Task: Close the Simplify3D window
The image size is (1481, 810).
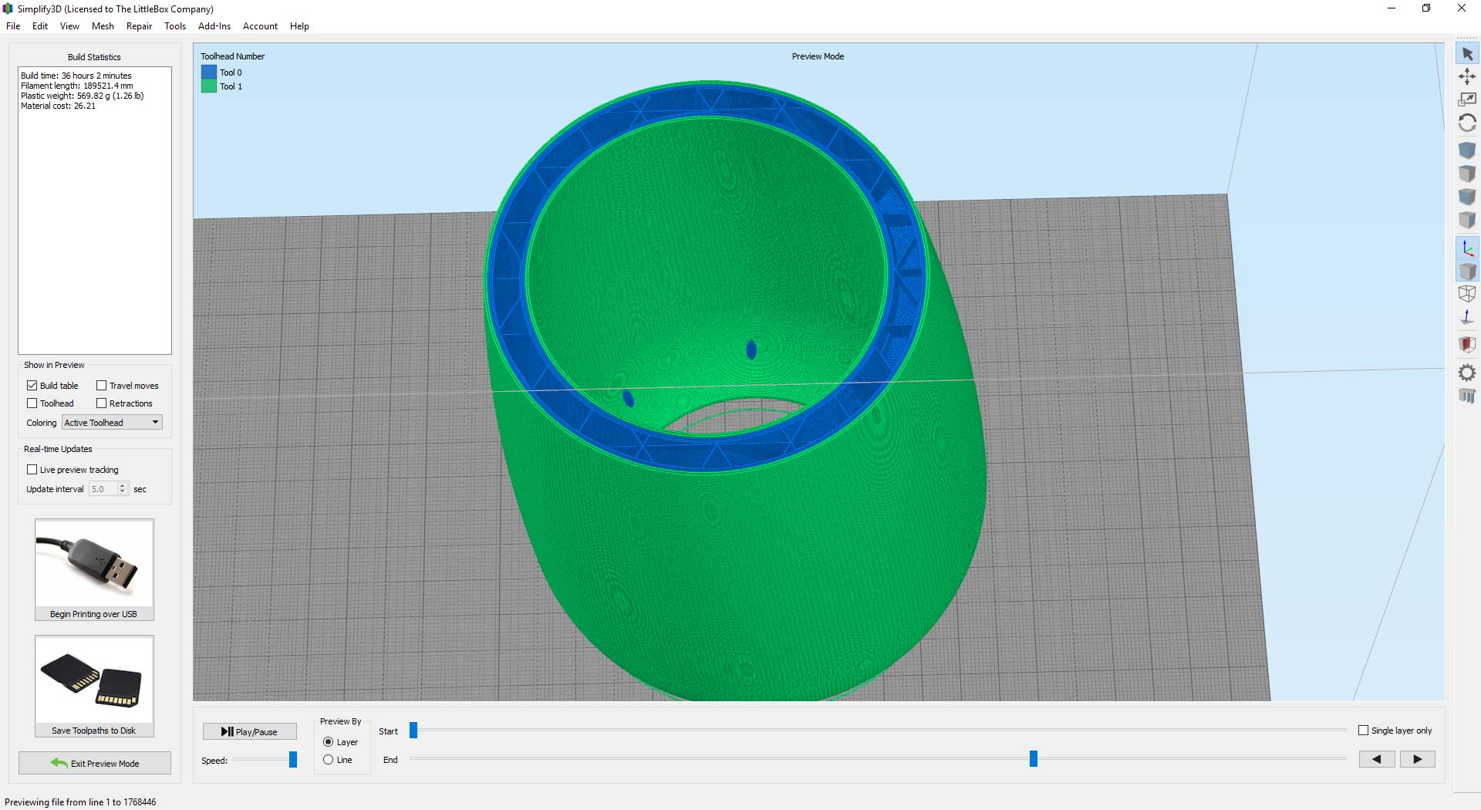Action: coord(1462,8)
